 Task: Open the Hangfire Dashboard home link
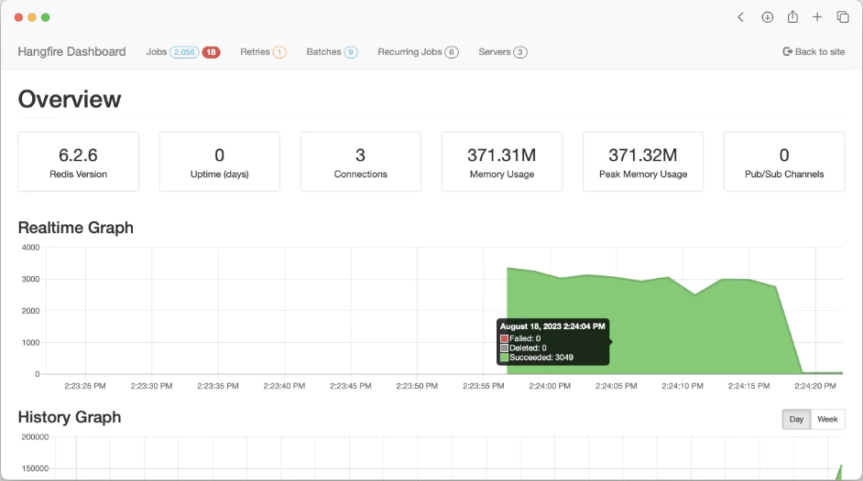coord(71,51)
